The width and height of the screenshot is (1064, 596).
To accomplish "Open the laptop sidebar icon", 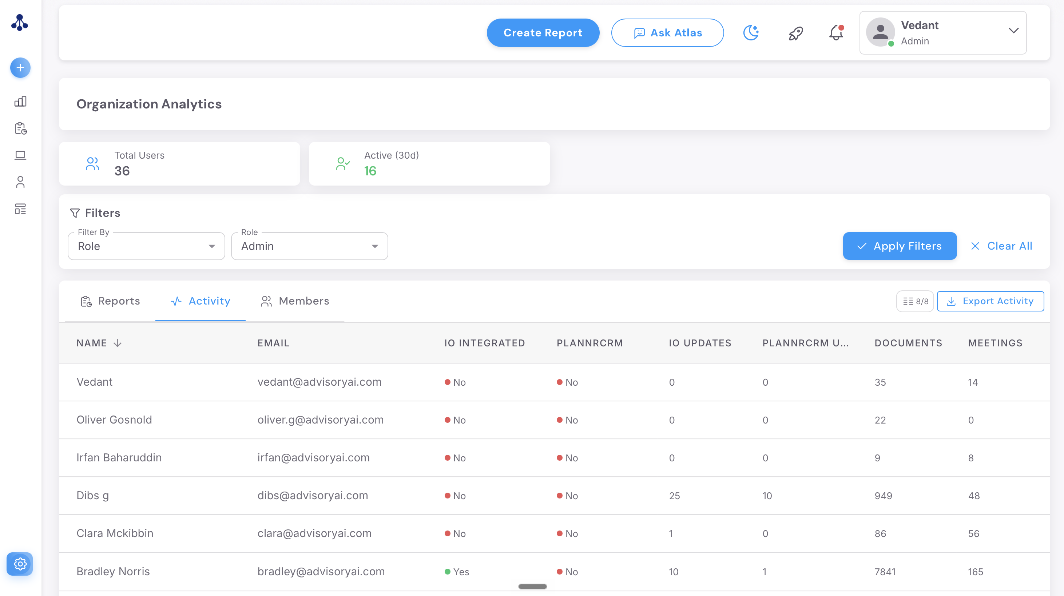I will (x=20, y=155).
